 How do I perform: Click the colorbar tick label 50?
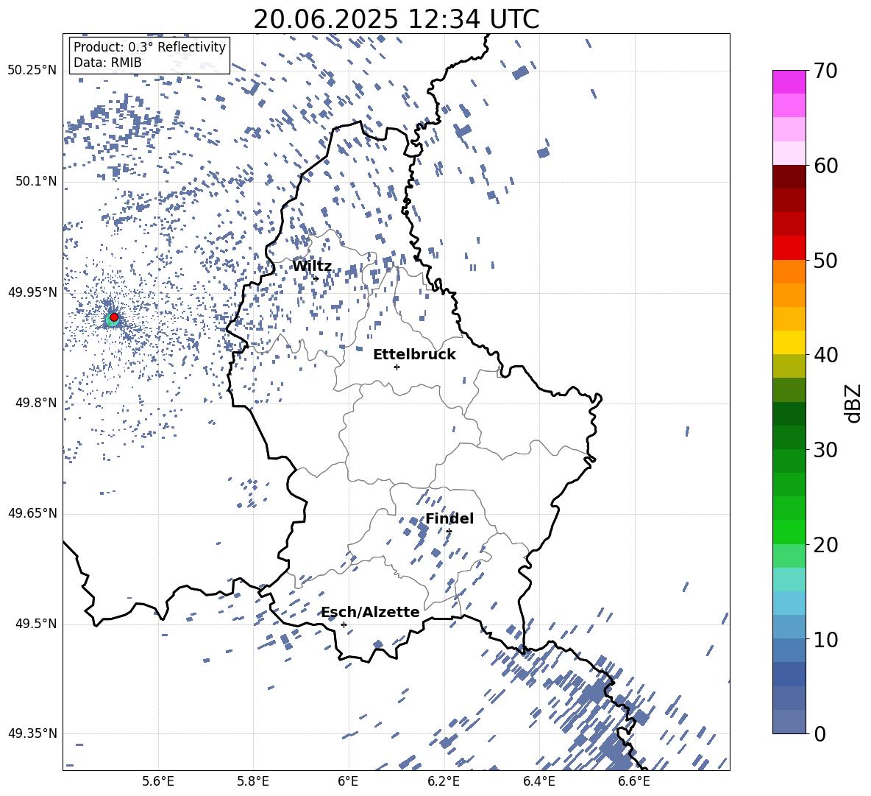point(825,260)
